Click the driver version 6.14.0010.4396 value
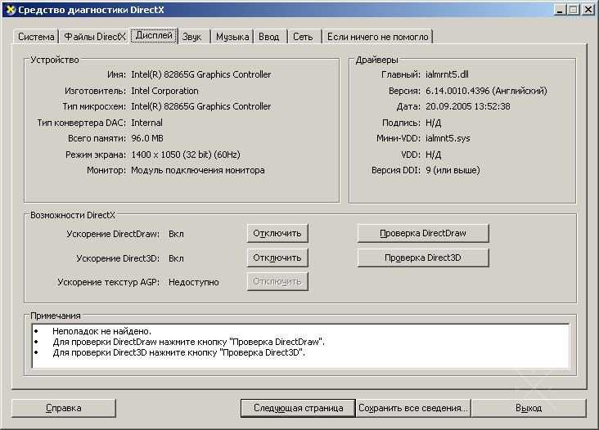 (486, 91)
